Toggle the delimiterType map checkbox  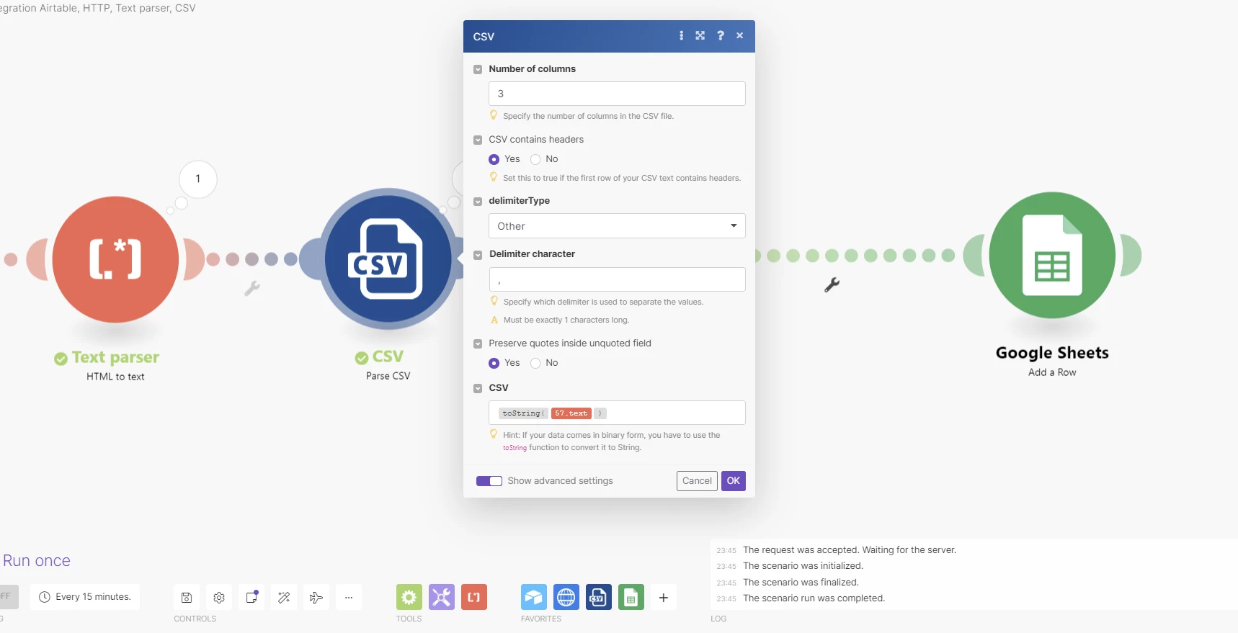(478, 202)
